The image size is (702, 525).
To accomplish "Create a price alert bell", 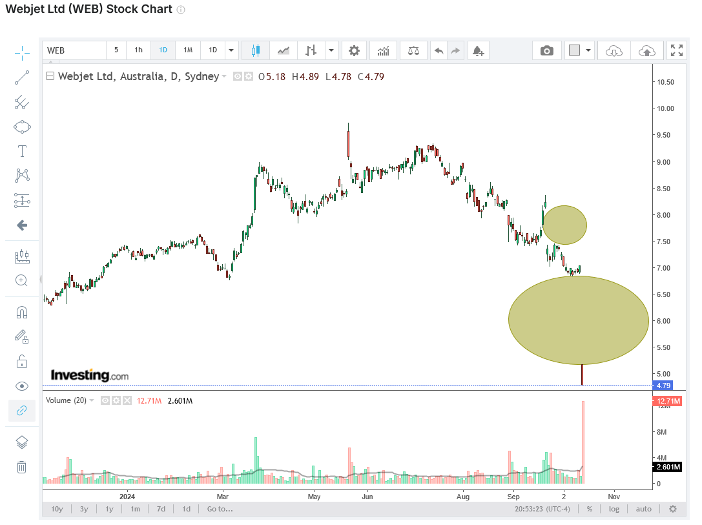I will [x=478, y=50].
